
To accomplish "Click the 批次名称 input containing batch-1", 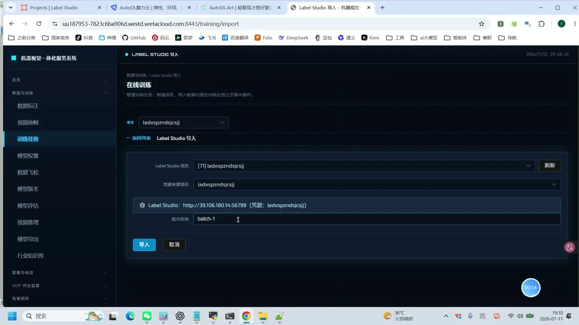I will [377, 219].
